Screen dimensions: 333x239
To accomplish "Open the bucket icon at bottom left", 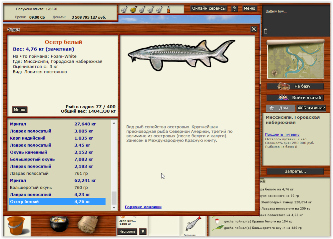I will pyautogui.click(x=17, y=226).
